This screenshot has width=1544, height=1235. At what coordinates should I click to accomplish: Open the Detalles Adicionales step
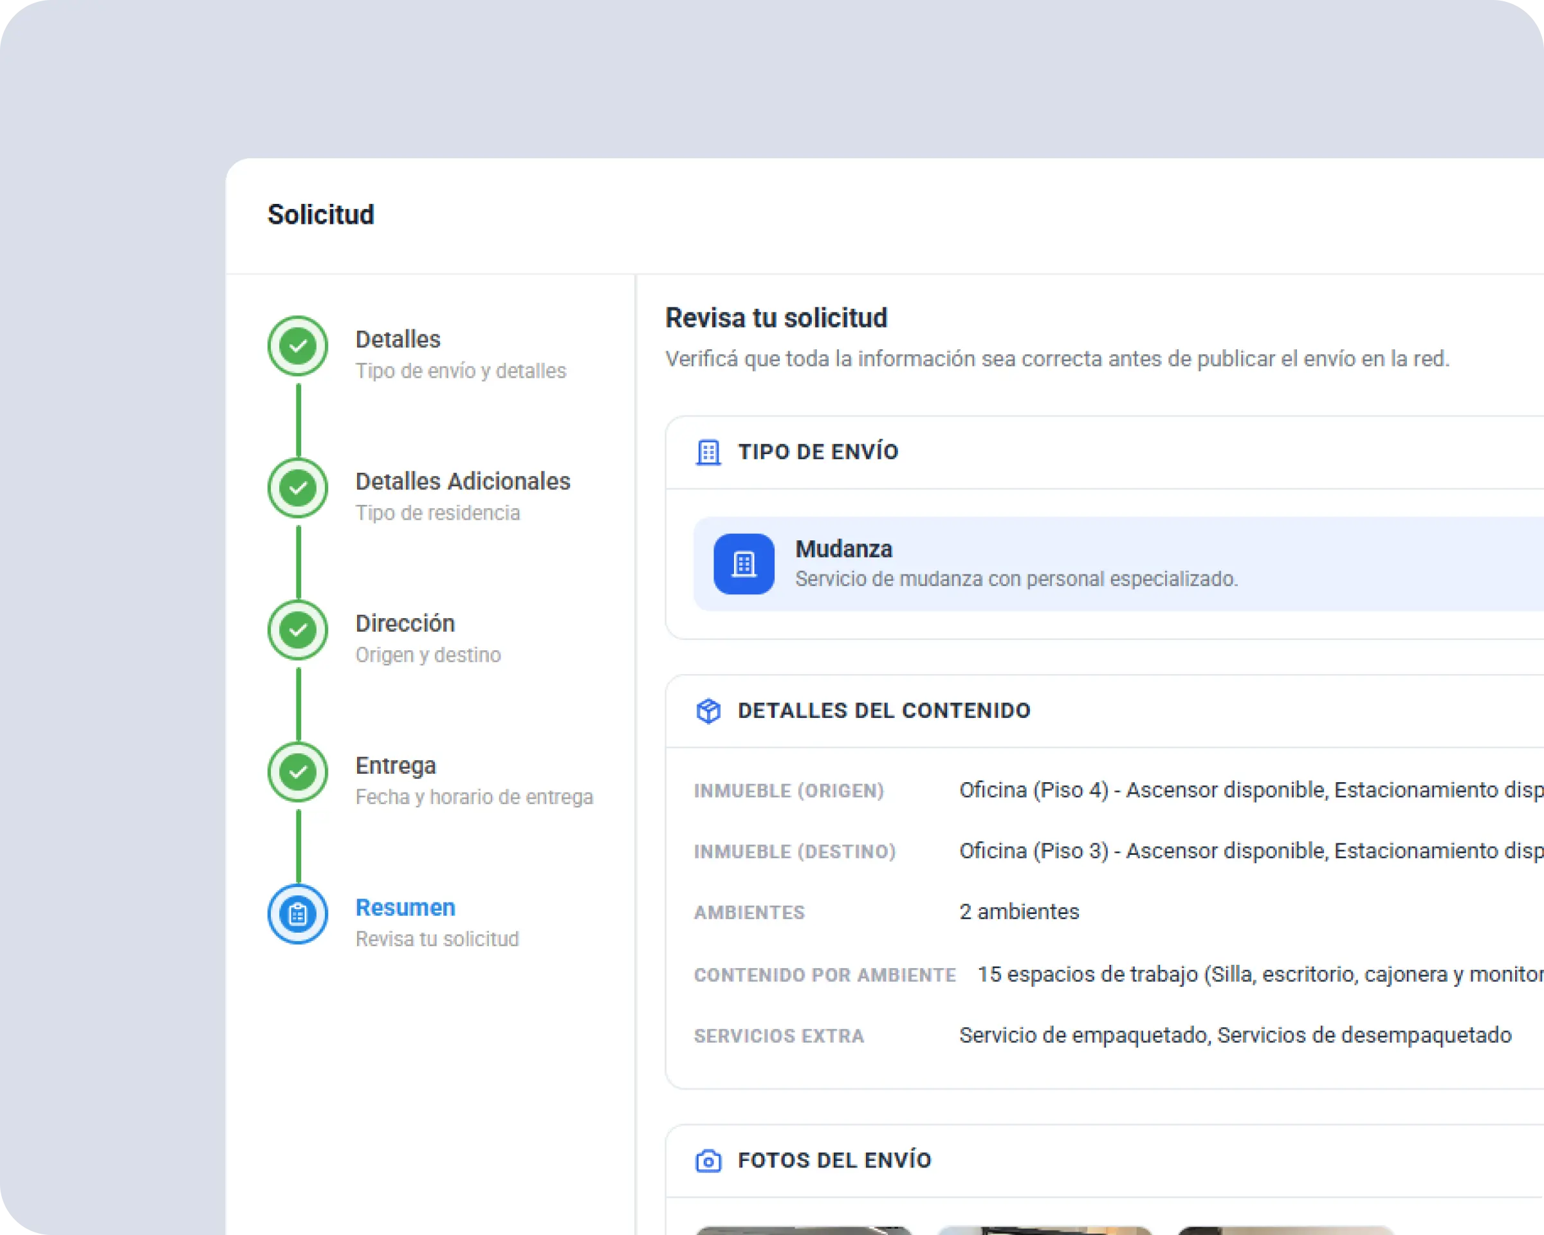coord(463,481)
